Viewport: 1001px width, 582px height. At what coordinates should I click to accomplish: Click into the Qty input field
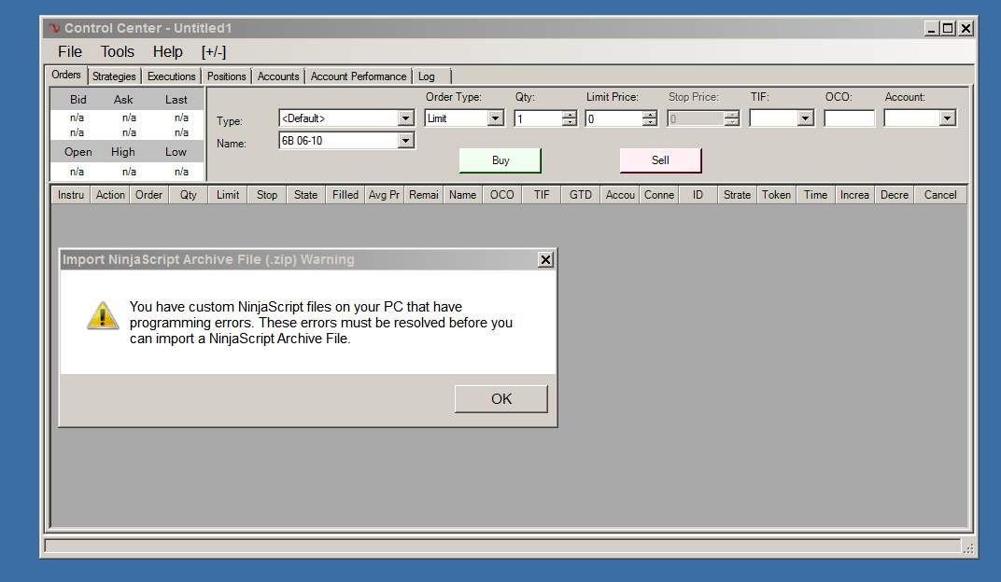tap(538, 118)
